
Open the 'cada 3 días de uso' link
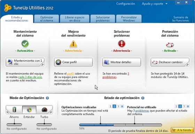click(30, 77)
